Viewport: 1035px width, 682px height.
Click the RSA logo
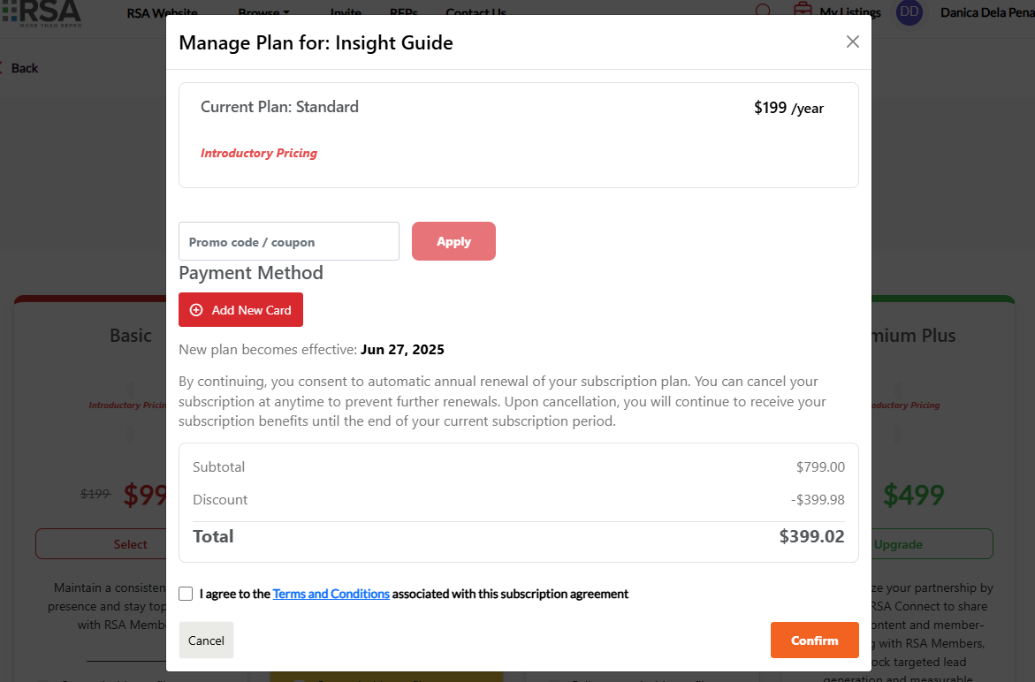point(42,11)
